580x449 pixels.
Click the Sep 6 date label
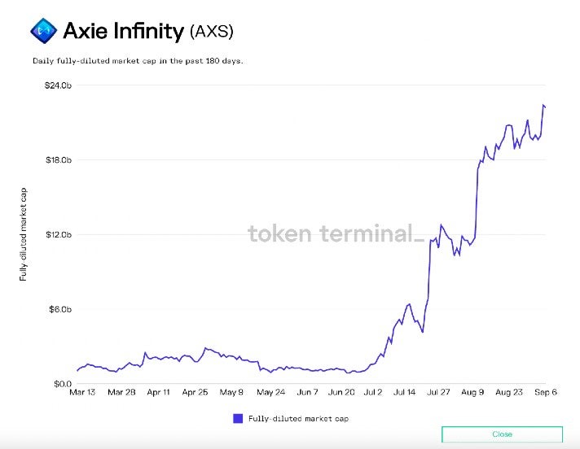coord(543,392)
